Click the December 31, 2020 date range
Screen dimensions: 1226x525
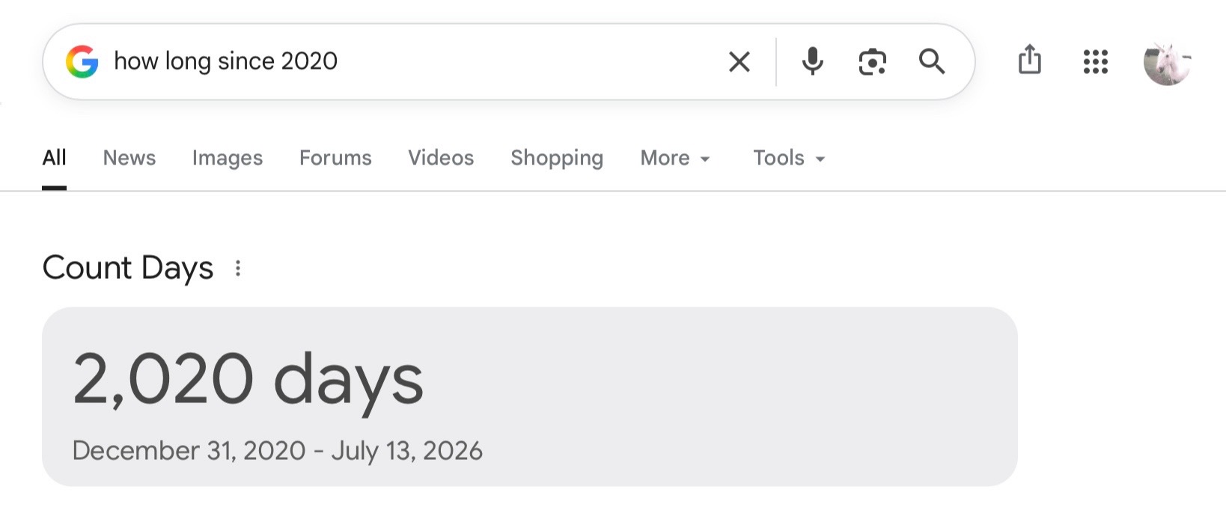[278, 450]
